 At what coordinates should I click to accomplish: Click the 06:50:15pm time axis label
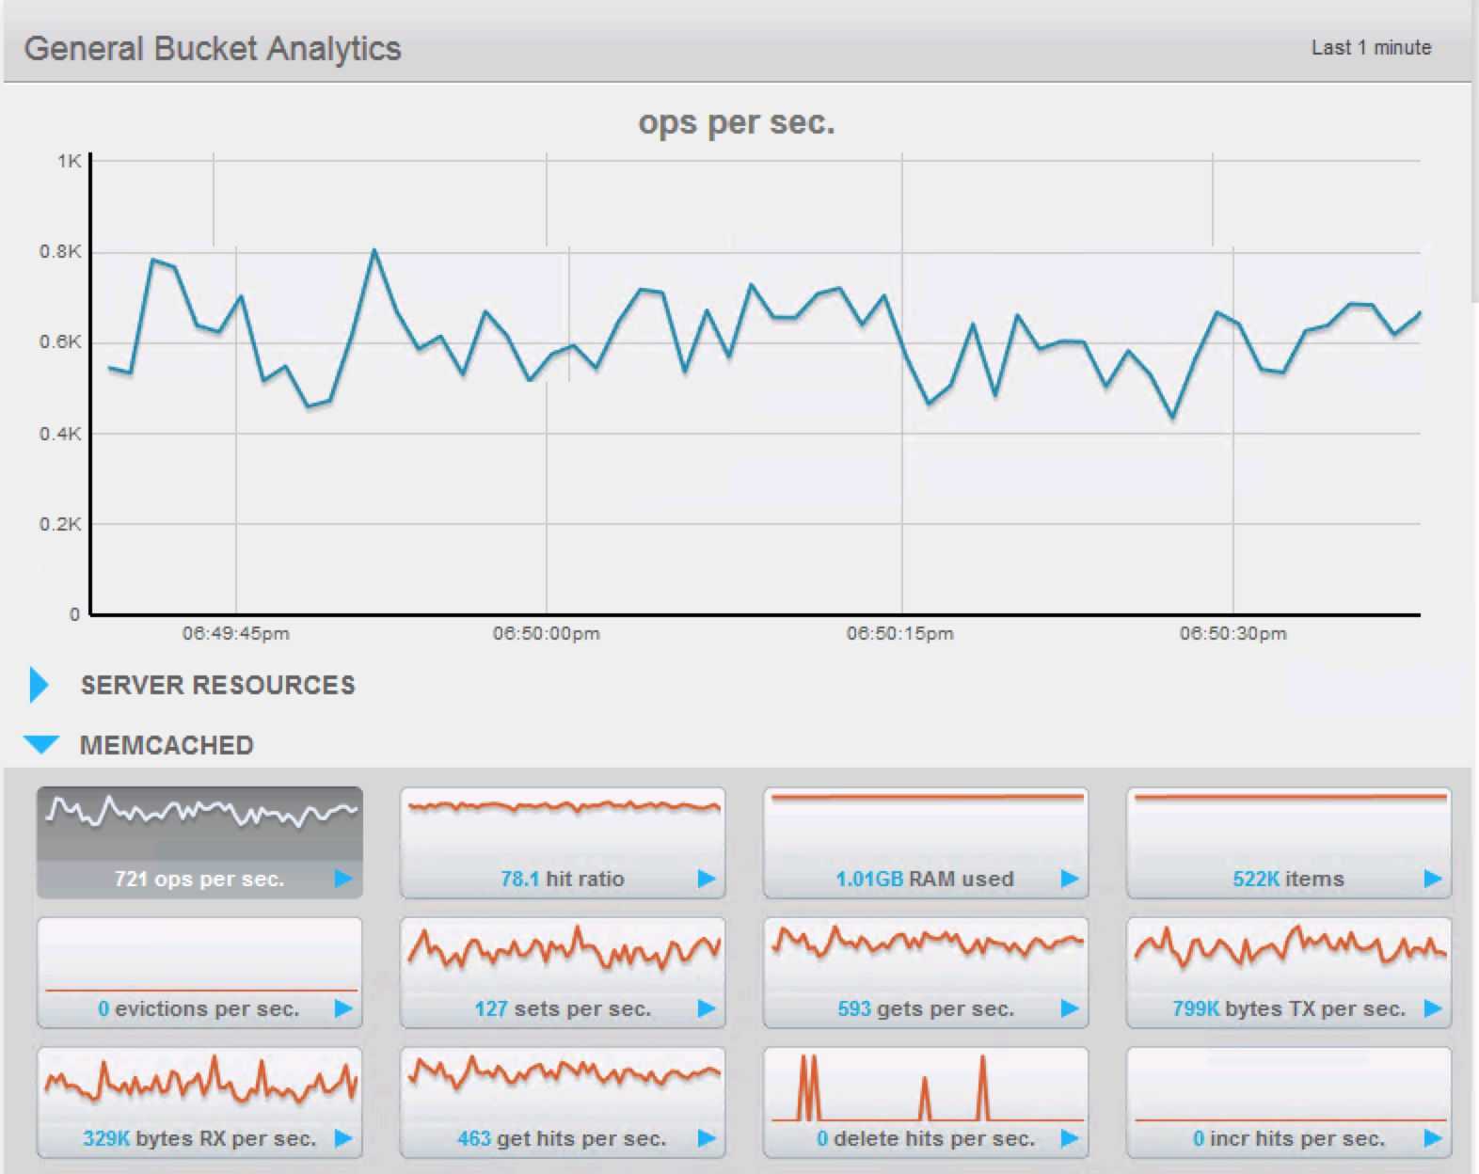(900, 633)
